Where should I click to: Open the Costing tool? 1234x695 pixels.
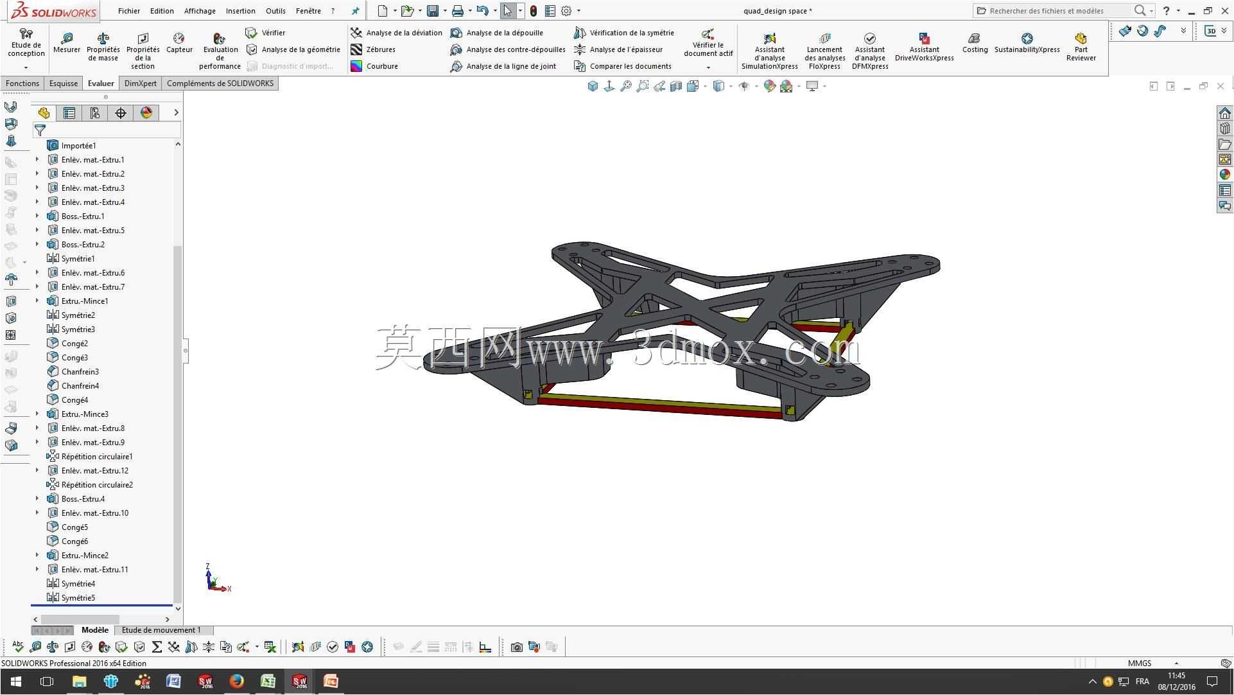coord(975,43)
